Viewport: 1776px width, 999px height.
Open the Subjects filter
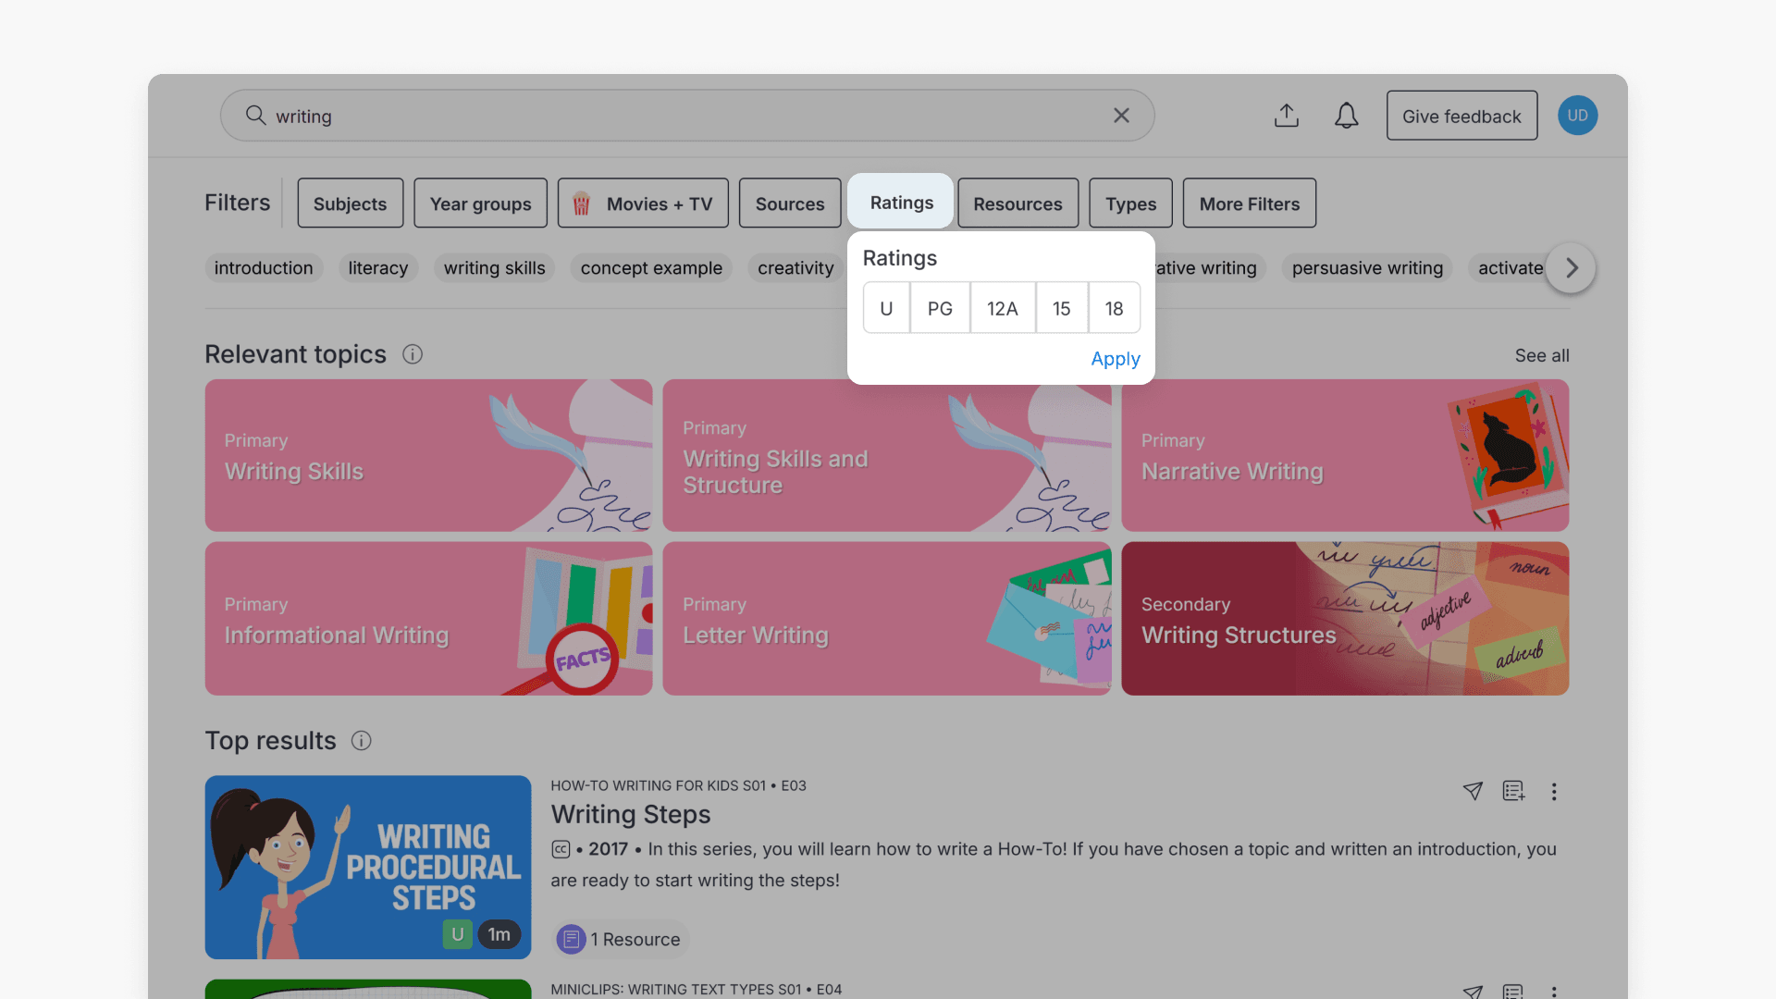pos(350,203)
